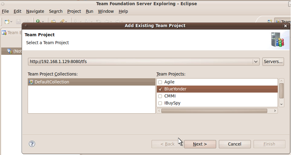Open the Window menu
The image size is (291, 155).
click(x=106, y=11)
